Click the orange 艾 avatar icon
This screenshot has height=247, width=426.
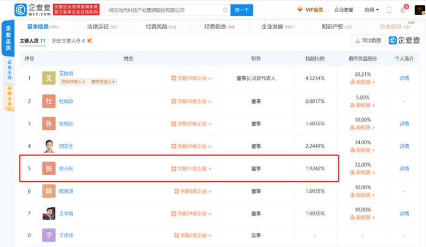tap(49, 78)
